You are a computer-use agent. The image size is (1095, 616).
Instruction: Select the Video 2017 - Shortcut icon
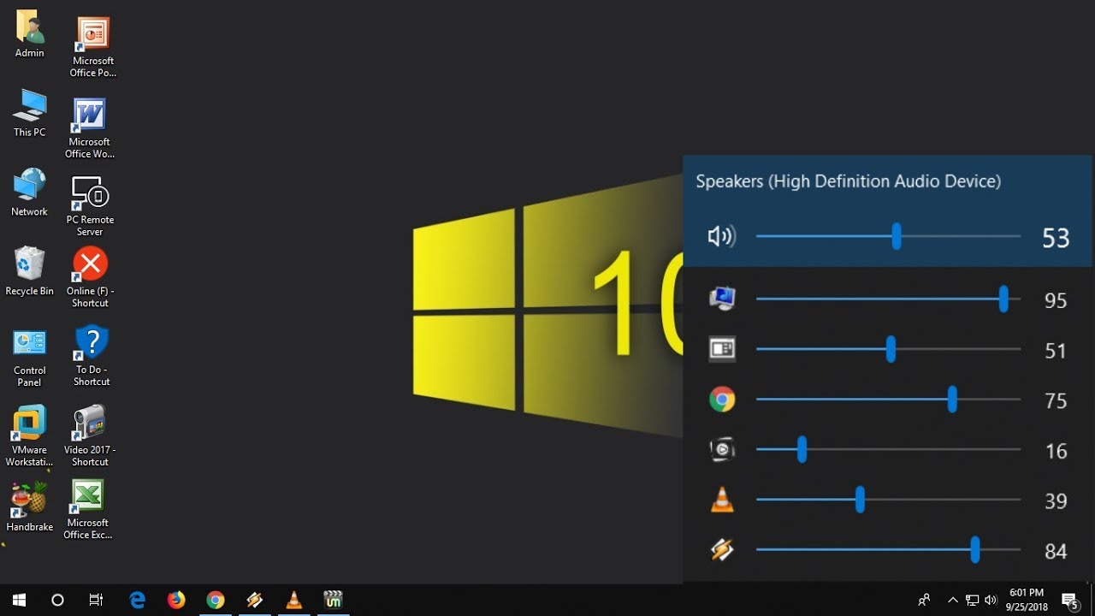tap(90, 436)
